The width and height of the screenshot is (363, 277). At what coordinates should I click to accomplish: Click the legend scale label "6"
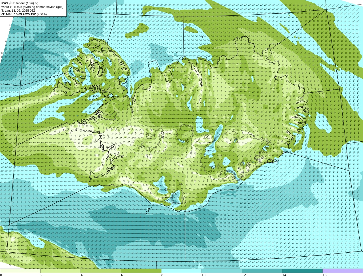[122, 275]
